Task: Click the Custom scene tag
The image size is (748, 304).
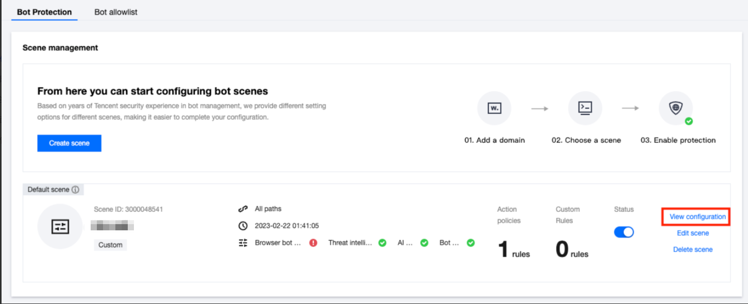Action: click(x=110, y=245)
